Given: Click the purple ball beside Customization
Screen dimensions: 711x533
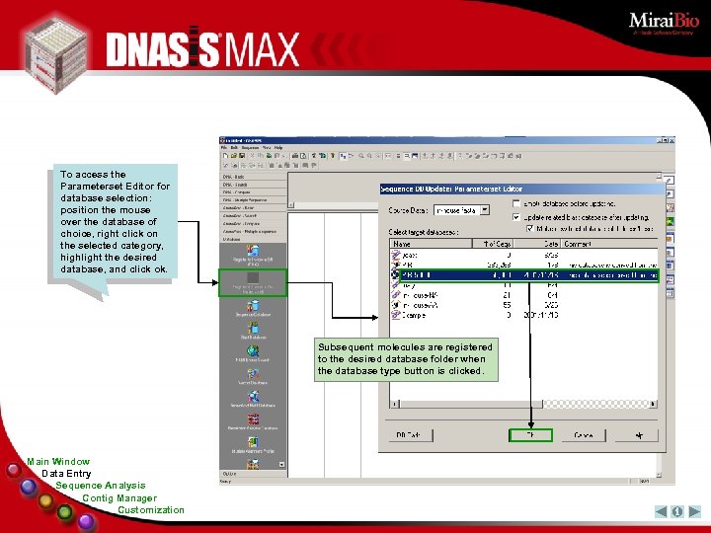Looking at the screenshot, I should pos(86,522).
